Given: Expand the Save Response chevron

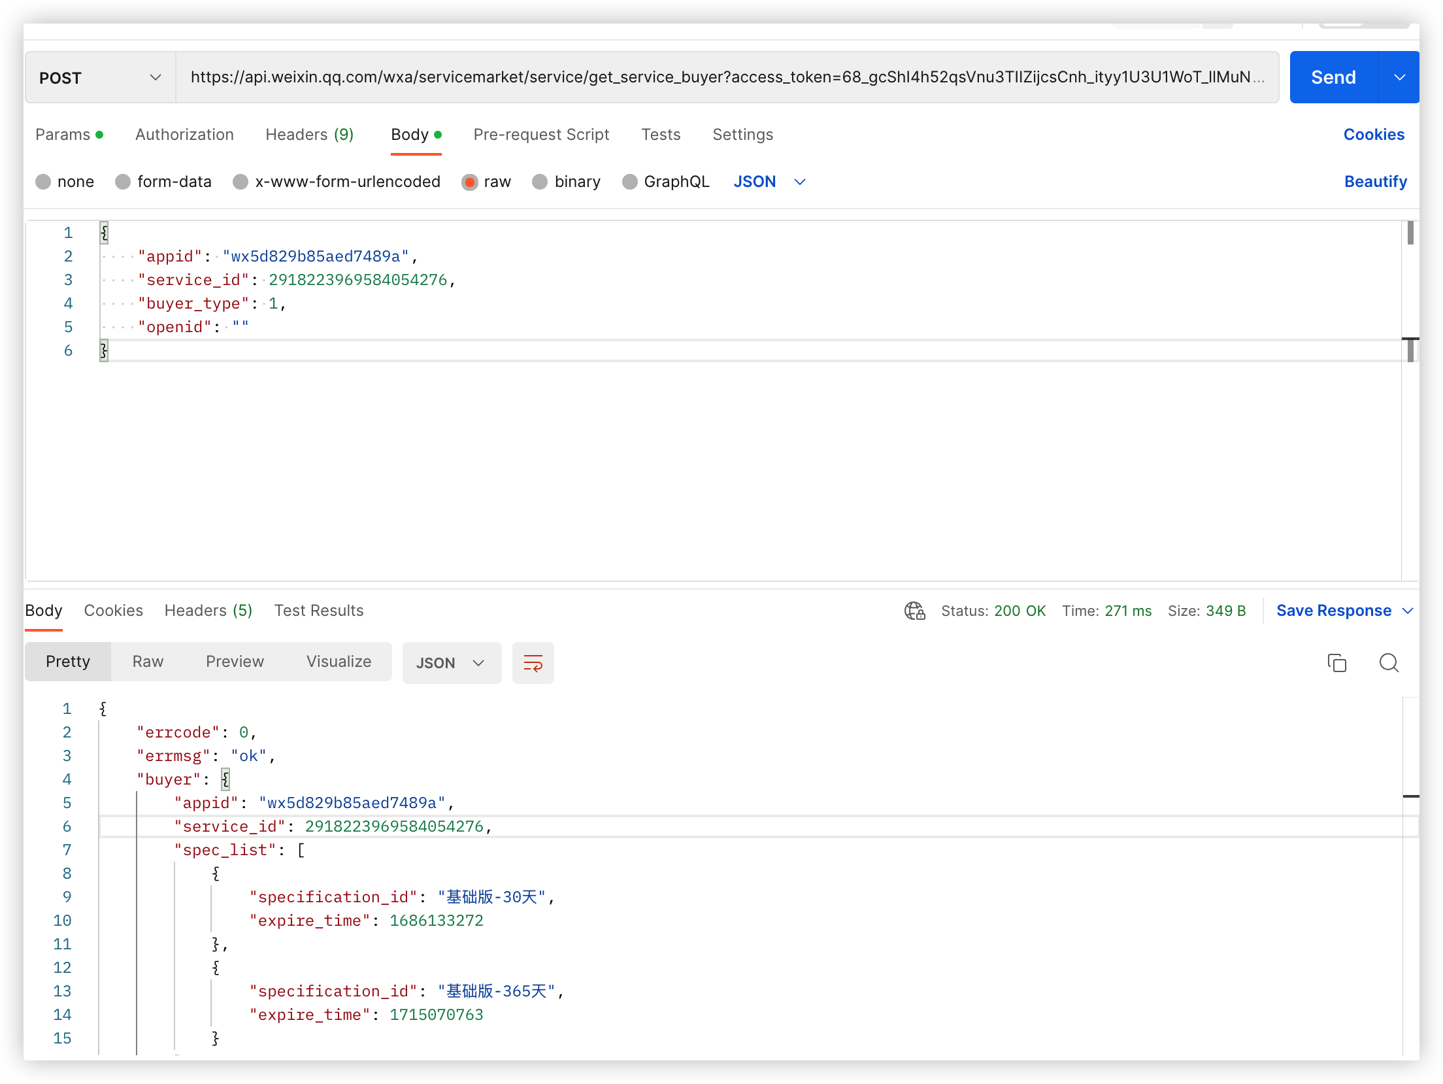Looking at the screenshot, I should click(1408, 611).
